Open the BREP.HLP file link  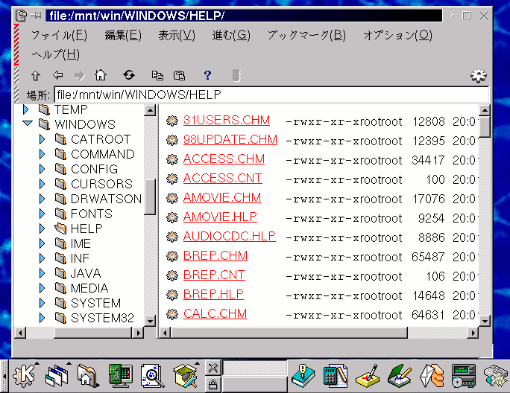(213, 294)
